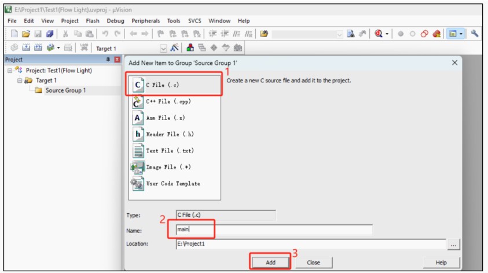488x273 pixels.
Task: Click the Open file folder icon
Action: click(25, 34)
